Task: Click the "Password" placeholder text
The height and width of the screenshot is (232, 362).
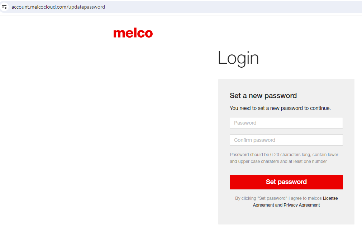Action: pyautogui.click(x=245, y=123)
